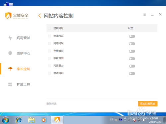
Task: Toggle the 污言暴力 blocking switch
Action: point(132,66)
